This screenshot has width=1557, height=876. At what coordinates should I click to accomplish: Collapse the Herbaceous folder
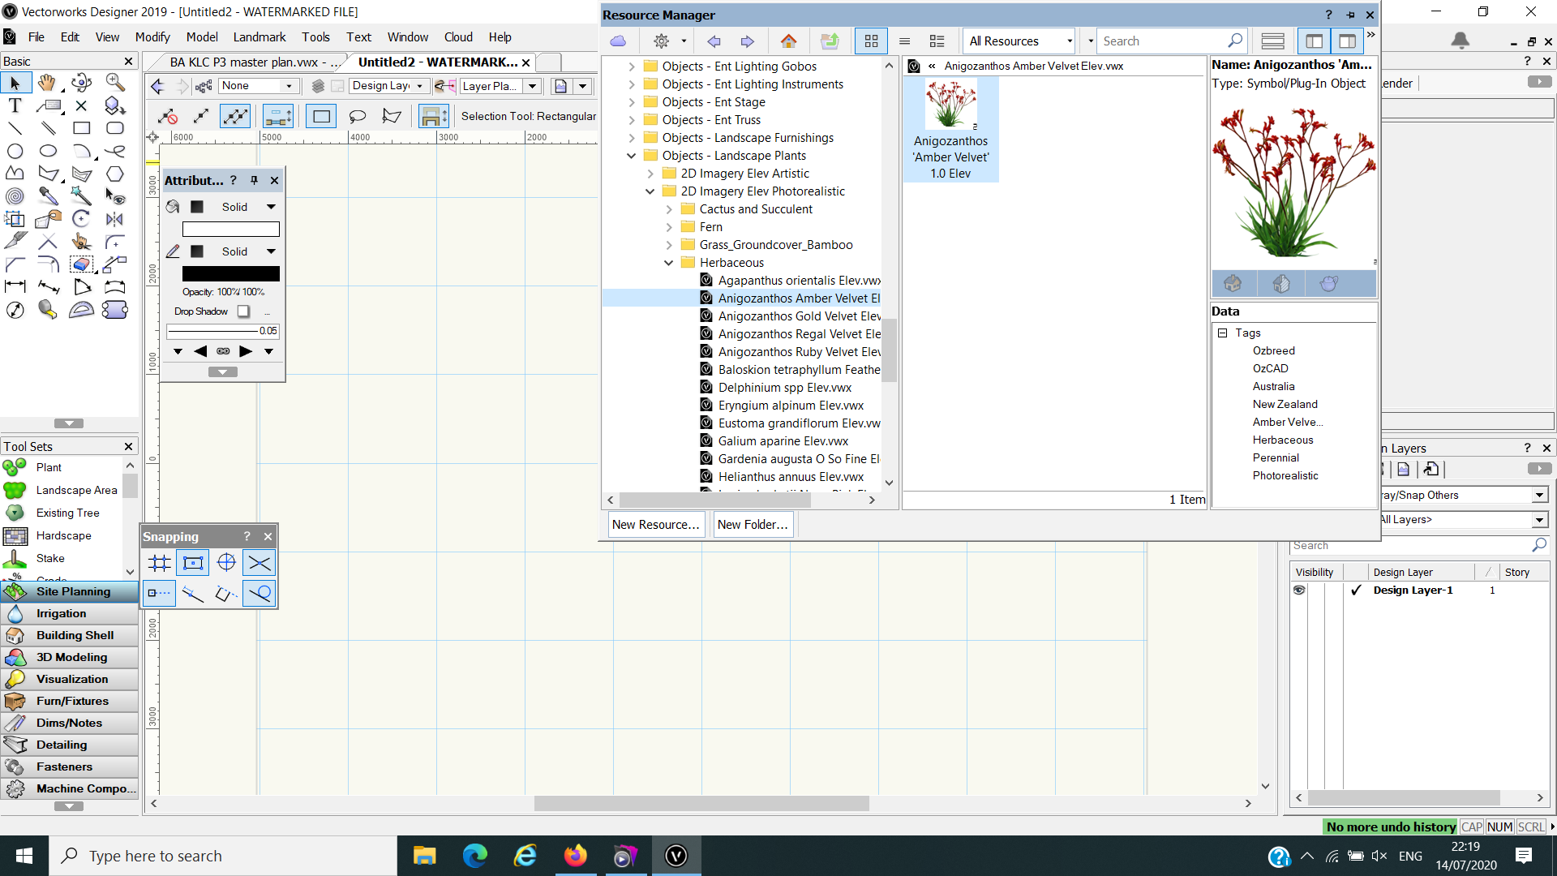coord(669,263)
